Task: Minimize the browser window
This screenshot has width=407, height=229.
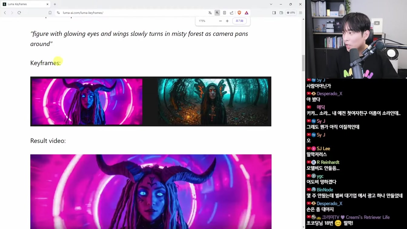Action: (x=281, y=4)
